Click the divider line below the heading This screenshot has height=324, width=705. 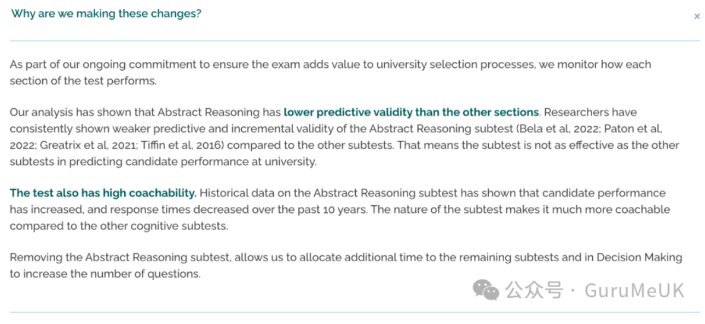point(355,40)
